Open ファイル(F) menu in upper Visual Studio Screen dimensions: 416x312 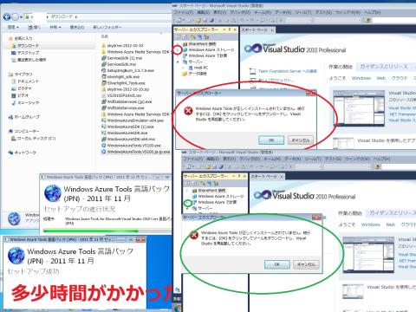(183, 12)
